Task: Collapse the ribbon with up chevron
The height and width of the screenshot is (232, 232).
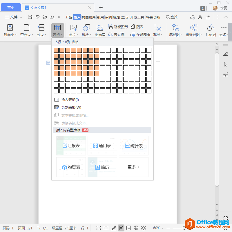Action: pos(226,17)
